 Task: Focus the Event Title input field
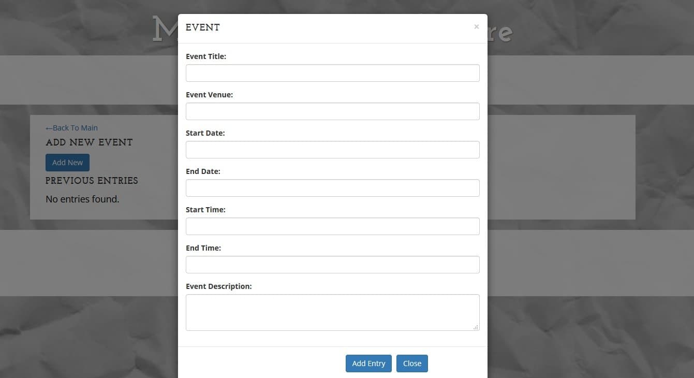coord(332,73)
